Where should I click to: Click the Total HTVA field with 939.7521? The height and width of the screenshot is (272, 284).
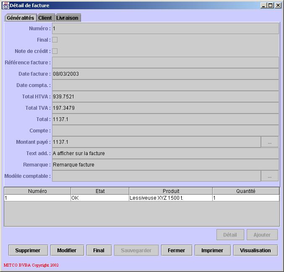(165, 97)
